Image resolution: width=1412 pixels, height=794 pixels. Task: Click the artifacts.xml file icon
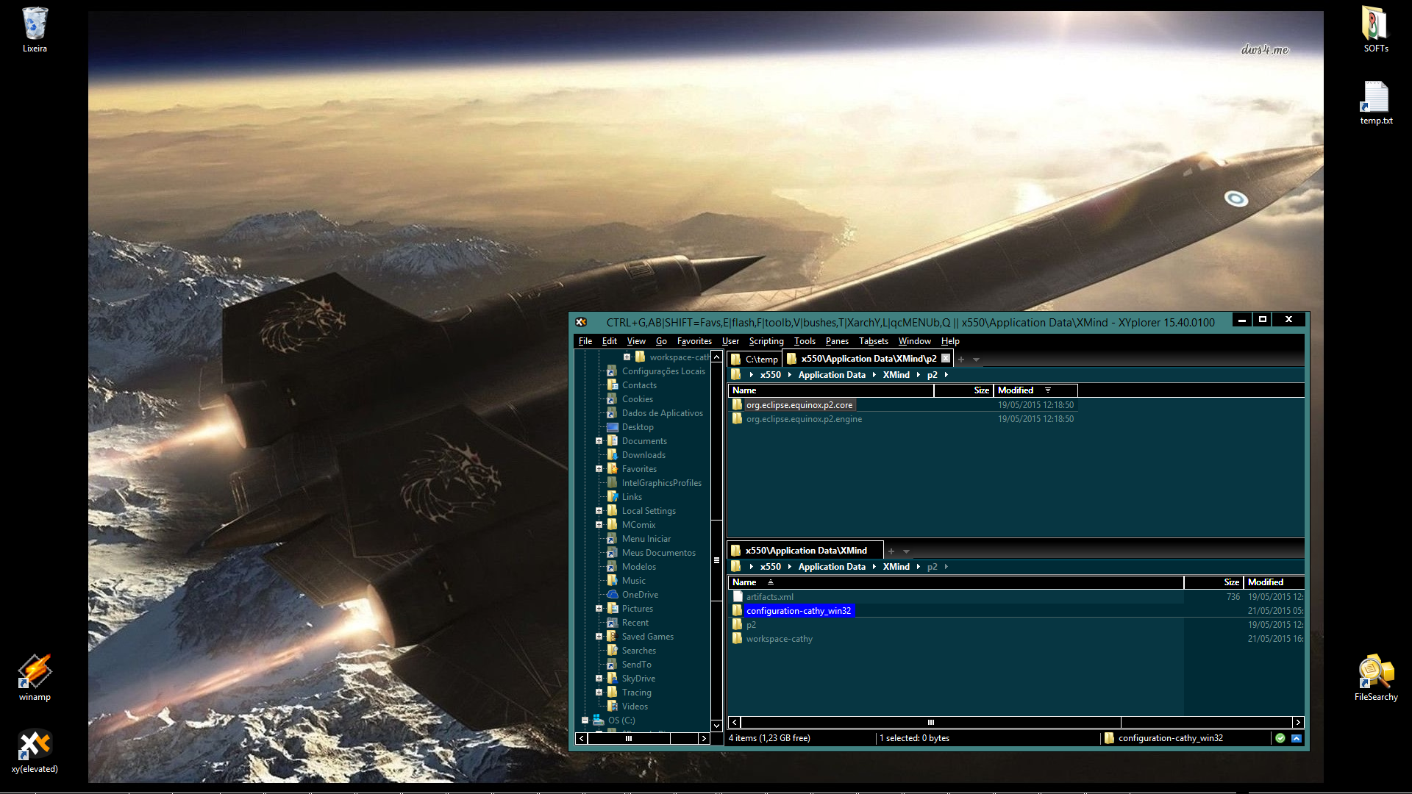click(738, 597)
